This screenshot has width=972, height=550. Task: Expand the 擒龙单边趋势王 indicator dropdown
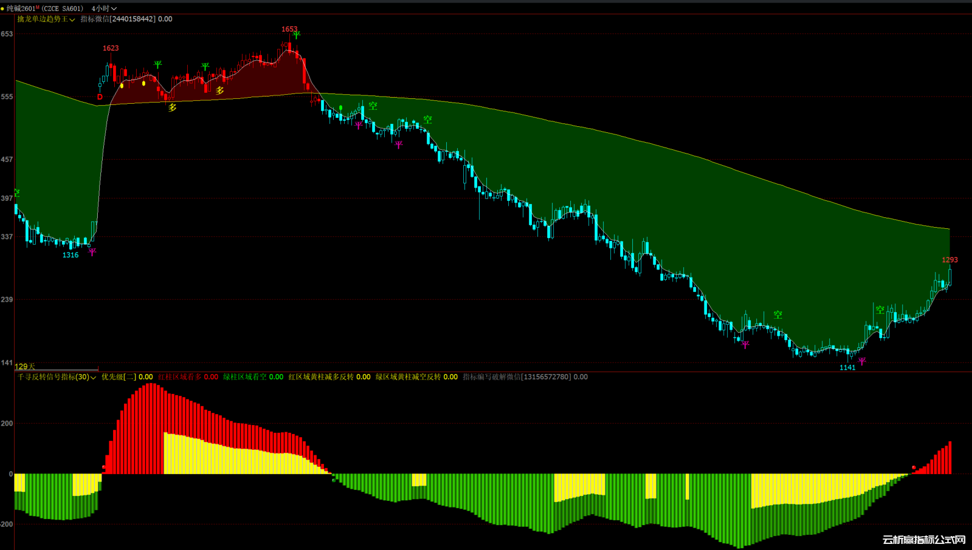pos(46,19)
